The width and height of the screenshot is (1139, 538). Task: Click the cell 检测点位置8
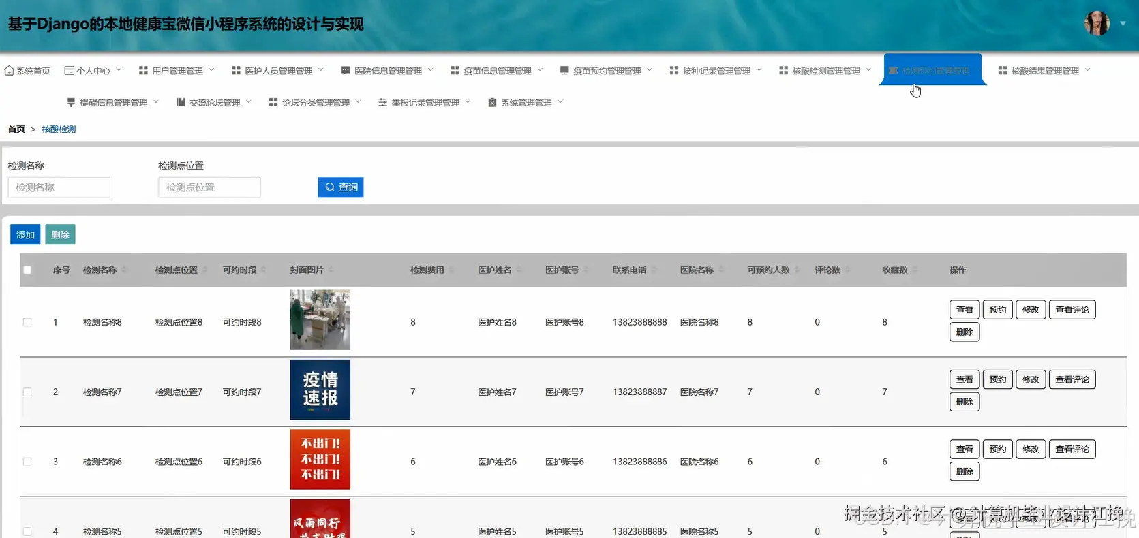(179, 323)
